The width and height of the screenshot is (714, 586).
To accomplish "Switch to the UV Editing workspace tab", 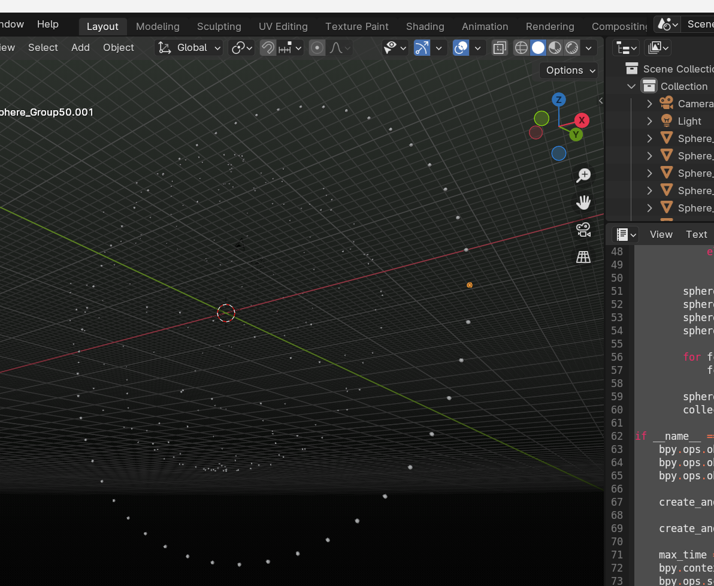I will 283,26.
